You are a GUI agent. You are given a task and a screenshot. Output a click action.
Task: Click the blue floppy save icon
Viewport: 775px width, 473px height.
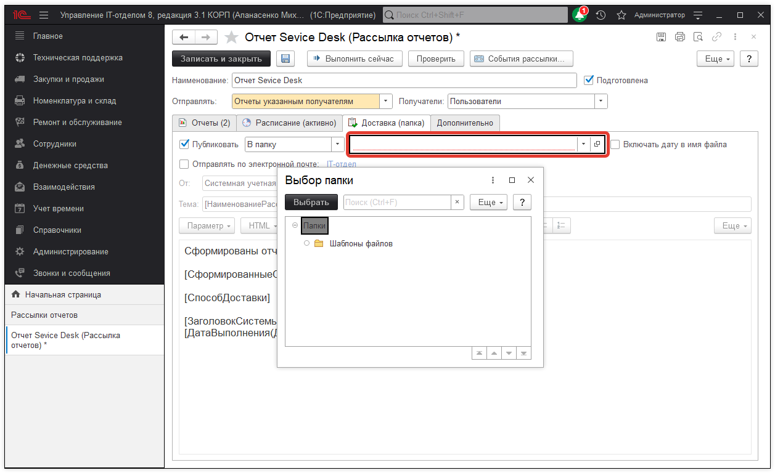coord(285,59)
